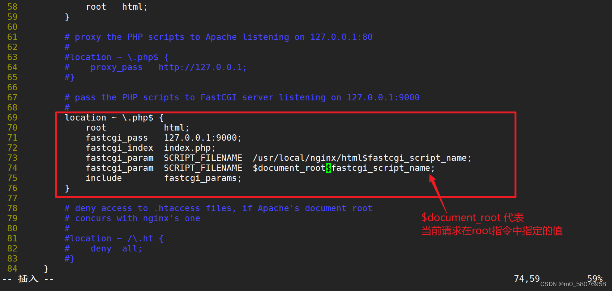The width and height of the screenshot is (612, 291).
Task: Click line number 77 on the empty line
Action: pyautogui.click(x=12, y=198)
